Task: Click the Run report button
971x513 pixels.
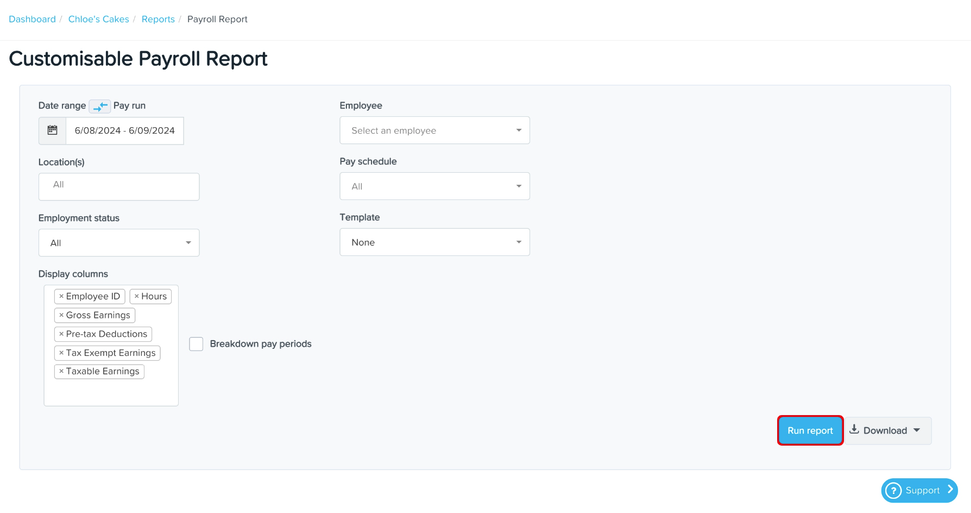Action: 810,430
